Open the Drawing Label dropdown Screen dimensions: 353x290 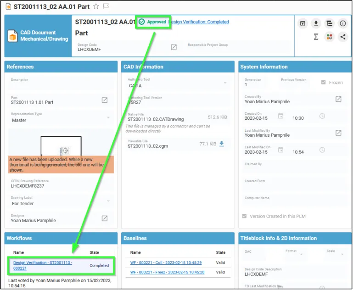coord(108,201)
